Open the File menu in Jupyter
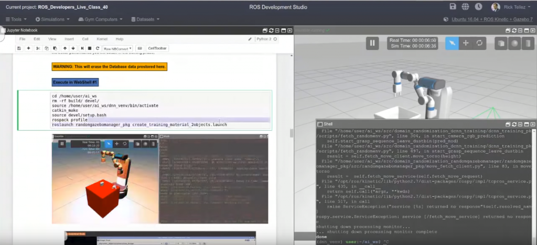The width and height of the screenshot is (537, 245). 22,39
